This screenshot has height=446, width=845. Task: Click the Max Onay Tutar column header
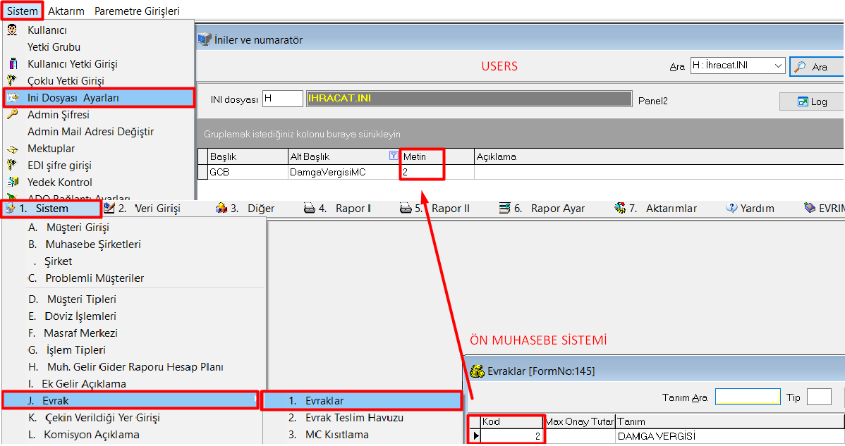point(579,422)
